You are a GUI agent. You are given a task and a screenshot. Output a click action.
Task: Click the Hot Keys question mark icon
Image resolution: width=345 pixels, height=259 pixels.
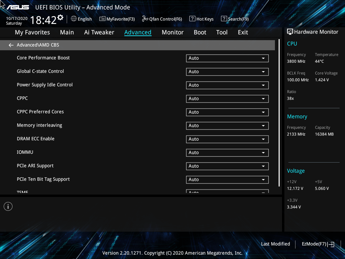point(192,19)
